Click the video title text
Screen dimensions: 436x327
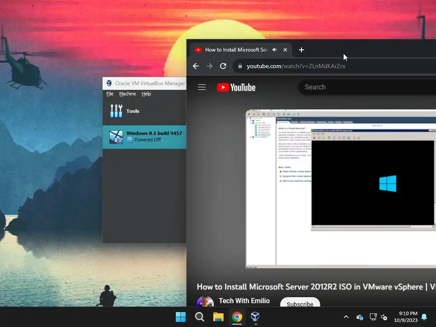316,287
